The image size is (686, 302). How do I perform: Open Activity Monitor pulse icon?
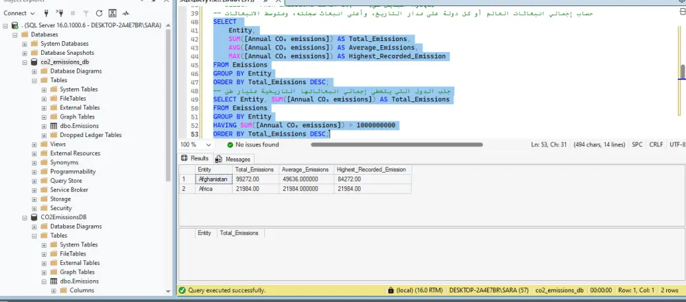tap(126, 13)
